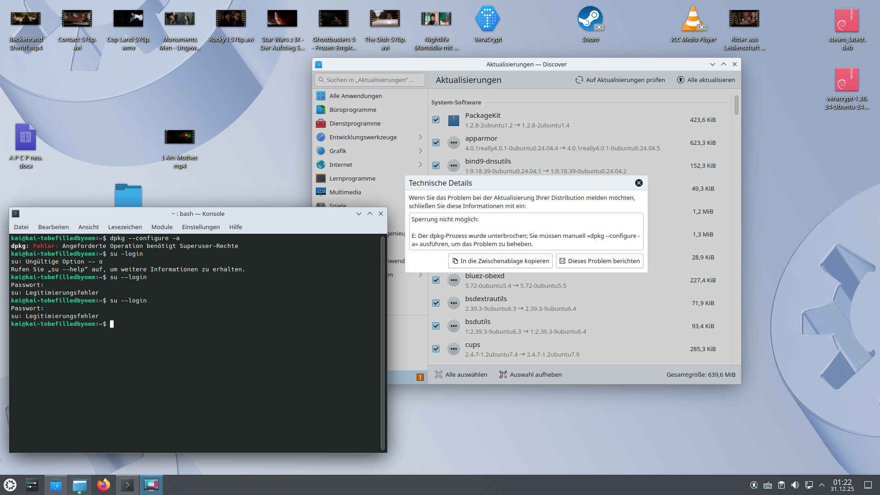
Task: Open VLC Media Player desktop icon
Action: 693,20
